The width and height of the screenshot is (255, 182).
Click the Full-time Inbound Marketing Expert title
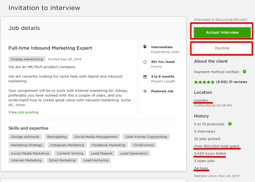coord(50,48)
